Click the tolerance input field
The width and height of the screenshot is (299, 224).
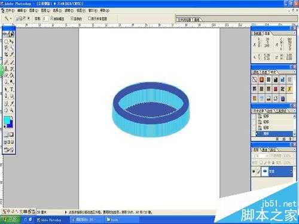(45, 19)
